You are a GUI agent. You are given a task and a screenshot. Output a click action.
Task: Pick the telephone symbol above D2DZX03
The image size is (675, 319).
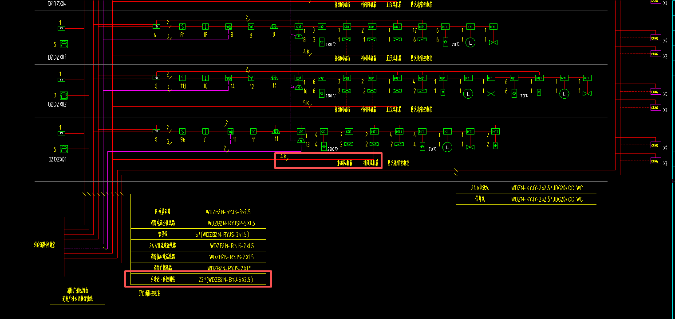pos(64,44)
